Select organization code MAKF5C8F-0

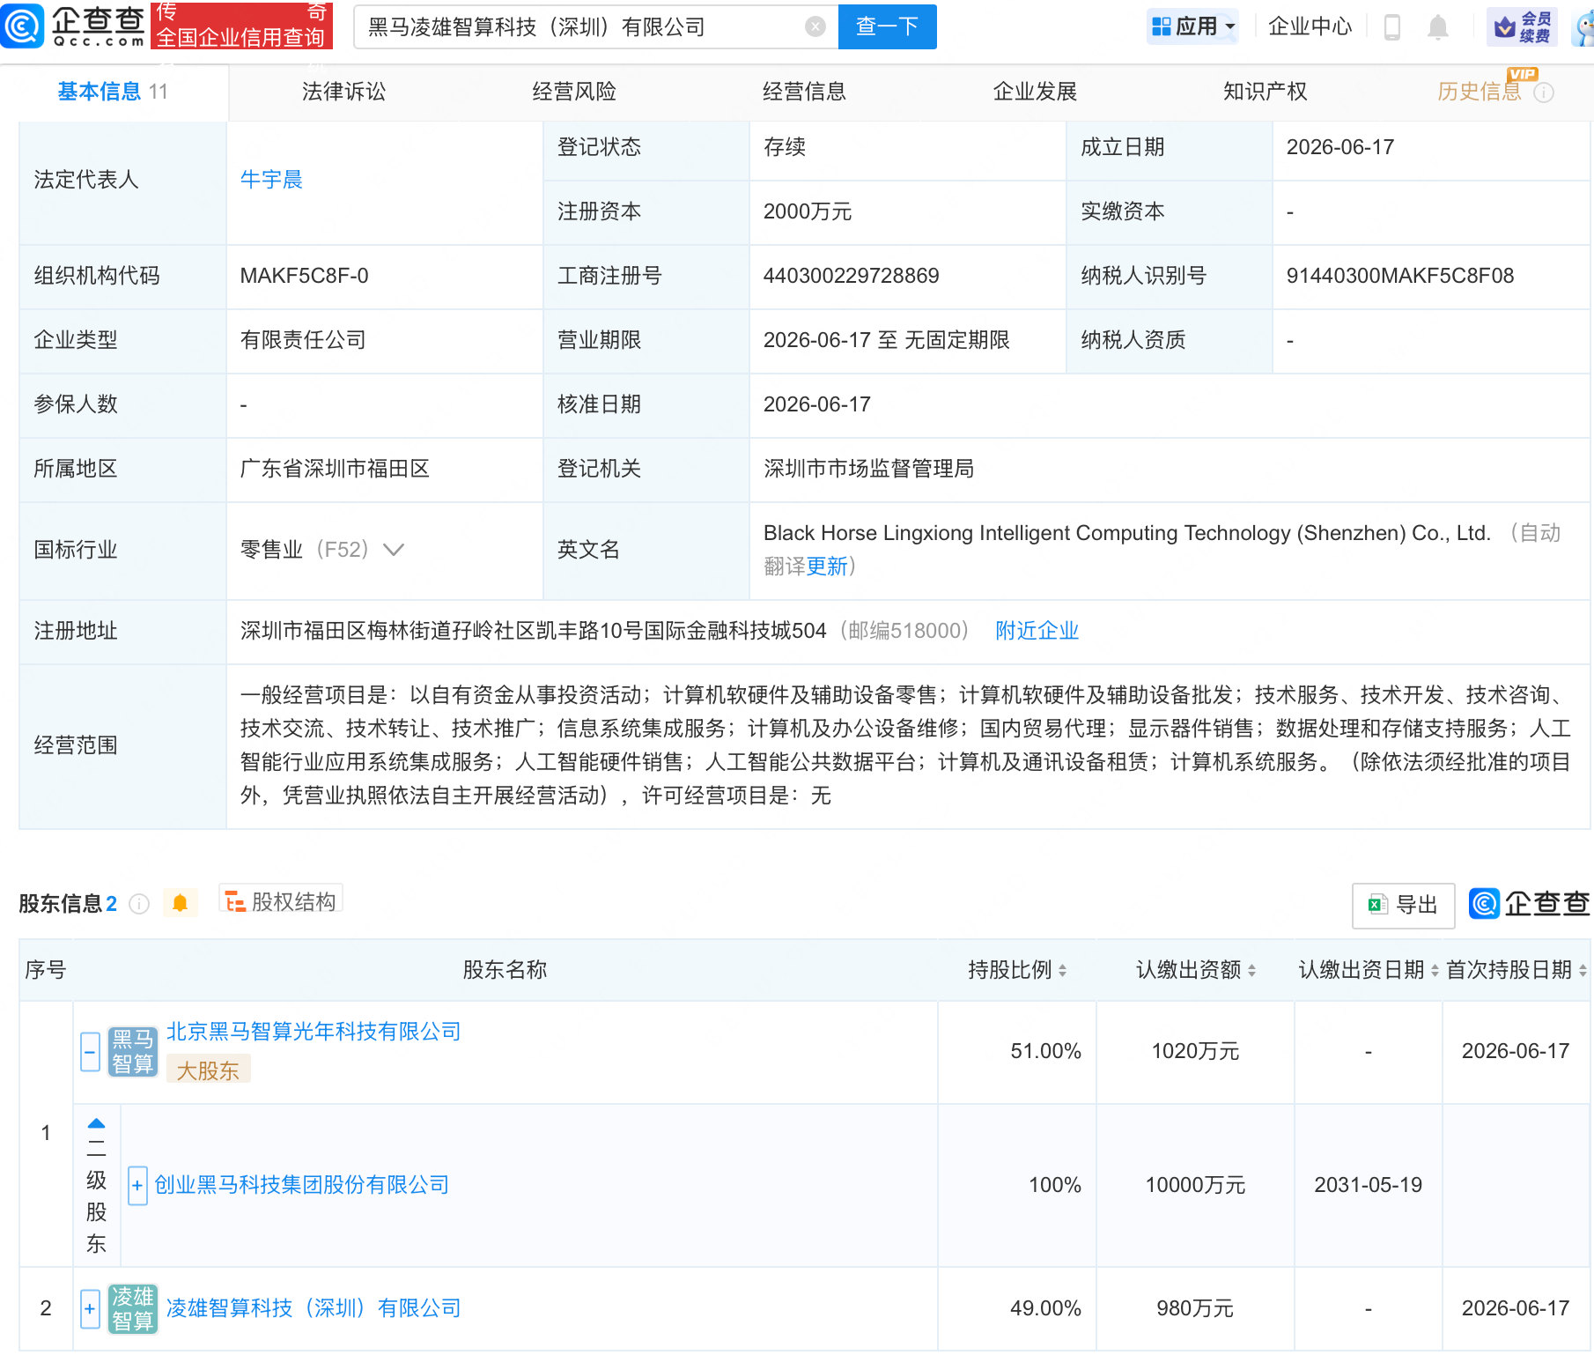(x=305, y=276)
